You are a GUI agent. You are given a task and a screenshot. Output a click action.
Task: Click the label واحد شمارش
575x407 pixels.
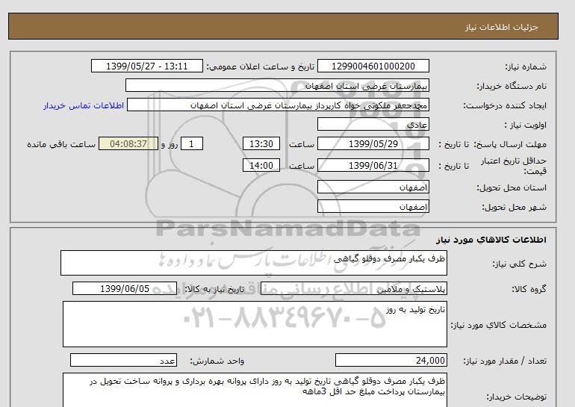tap(217, 361)
